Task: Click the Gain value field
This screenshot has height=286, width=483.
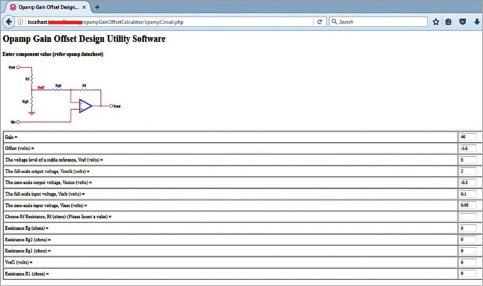Action: [x=468, y=138]
